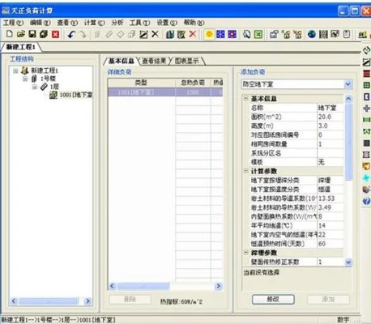Open the 查看 menu
This screenshot has width=371, height=324.
[x=67, y=23]
